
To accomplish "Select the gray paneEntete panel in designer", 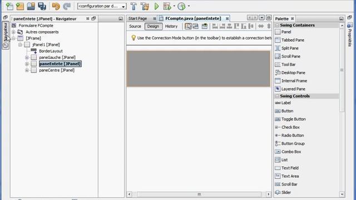I will (199, 69).
